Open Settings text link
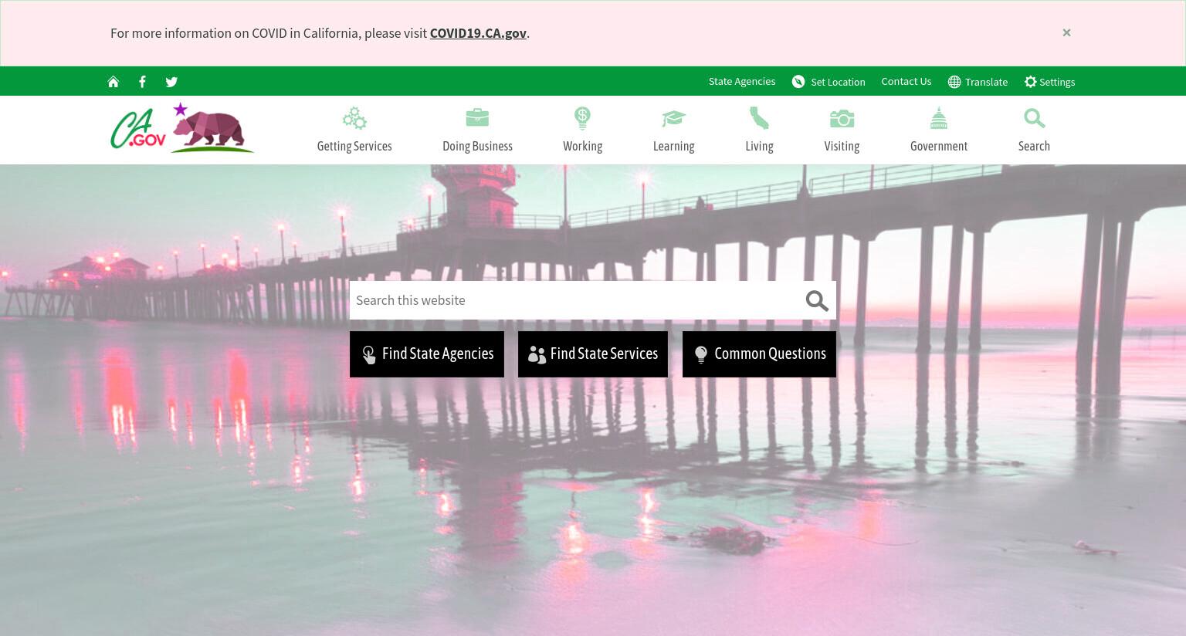Screen dimensions: 1186x636 1057,82
